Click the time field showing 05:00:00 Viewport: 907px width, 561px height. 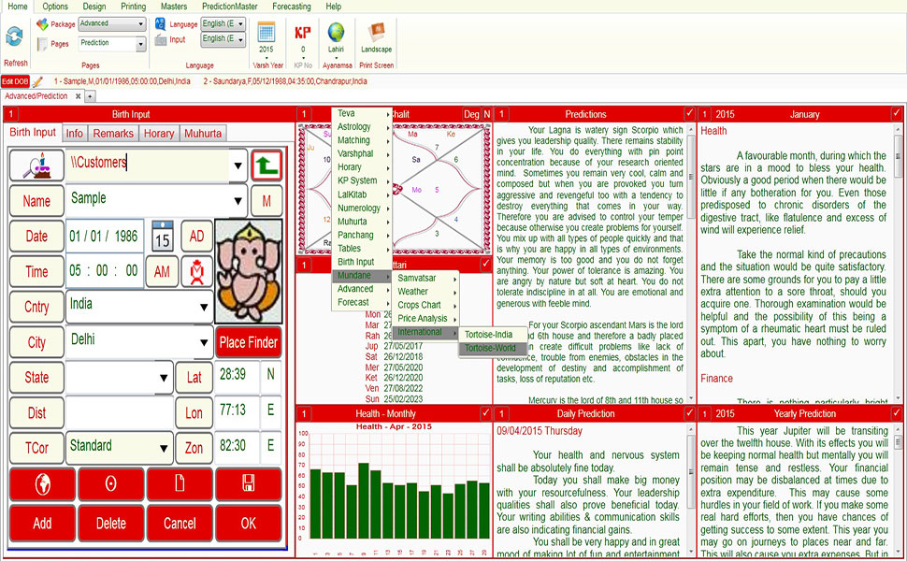(104, 270)
